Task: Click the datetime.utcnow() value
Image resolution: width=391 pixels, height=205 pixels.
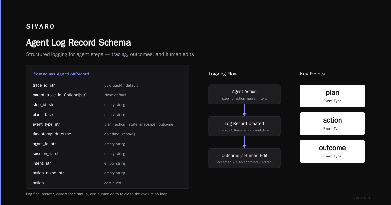Action: pyautogui.click(x=120, y=134)
